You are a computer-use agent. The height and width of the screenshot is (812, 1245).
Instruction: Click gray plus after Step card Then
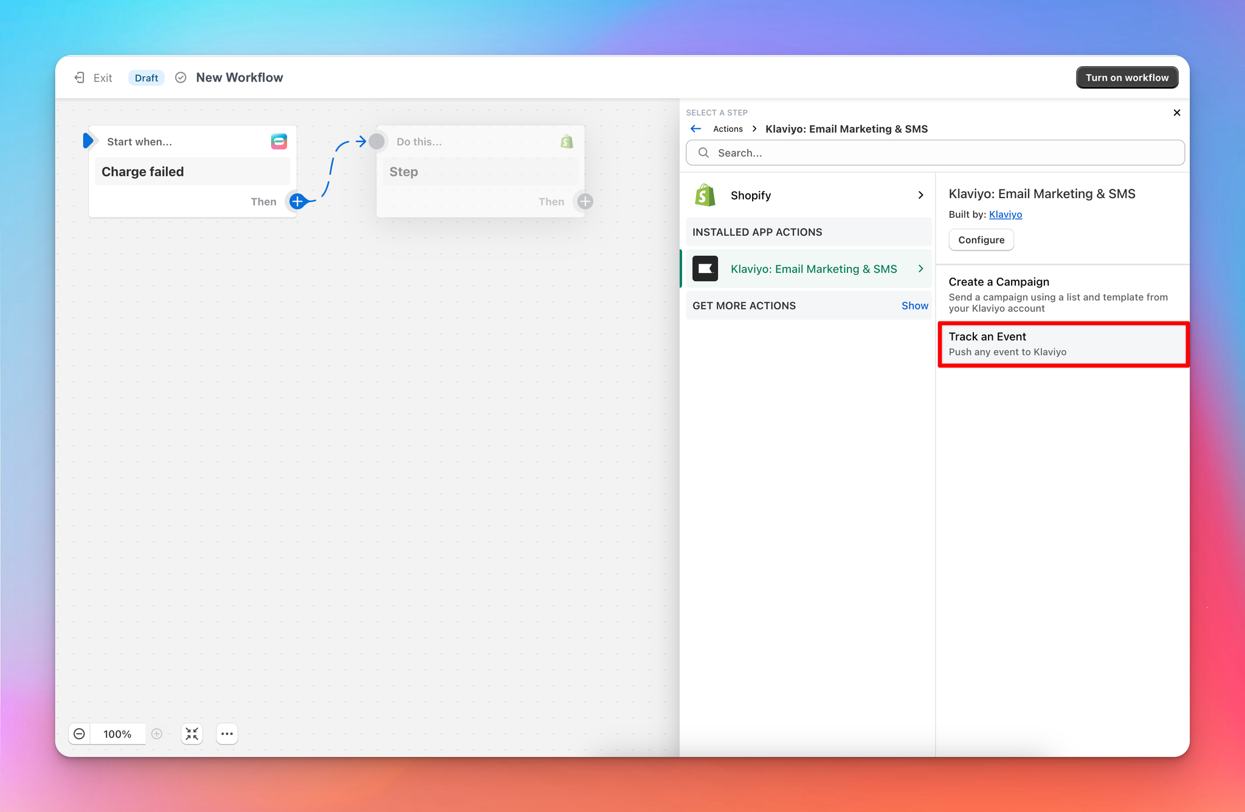(x=585, y=201)
